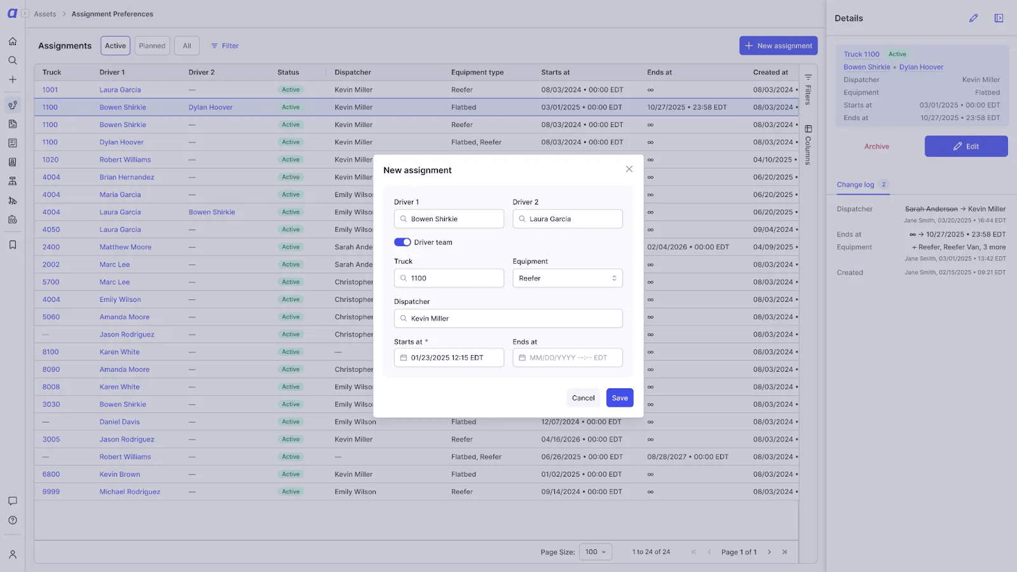Click the Edit button in Details
Image resolution: width=1017 pixels, height=572 pixels.
click(x=966, y=146)
